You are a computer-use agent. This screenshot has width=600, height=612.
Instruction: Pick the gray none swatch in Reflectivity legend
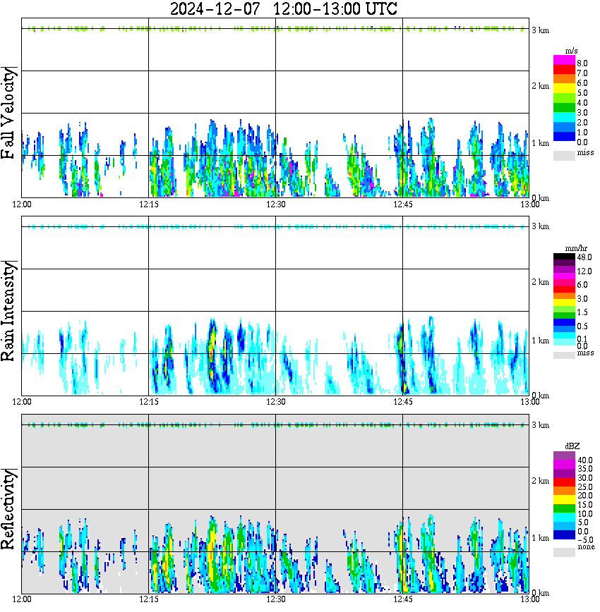click(x=564, y=552)
